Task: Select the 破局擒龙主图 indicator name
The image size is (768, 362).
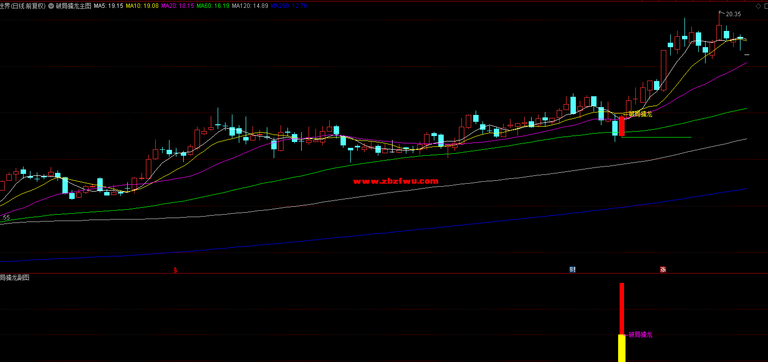Action: coord(73,6)
